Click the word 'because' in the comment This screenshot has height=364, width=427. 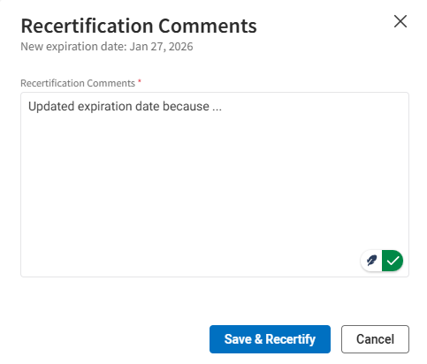(186, 106)
